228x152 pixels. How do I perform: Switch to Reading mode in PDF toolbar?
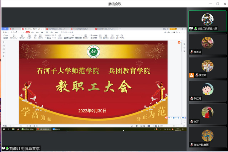(x=40, y=36)
